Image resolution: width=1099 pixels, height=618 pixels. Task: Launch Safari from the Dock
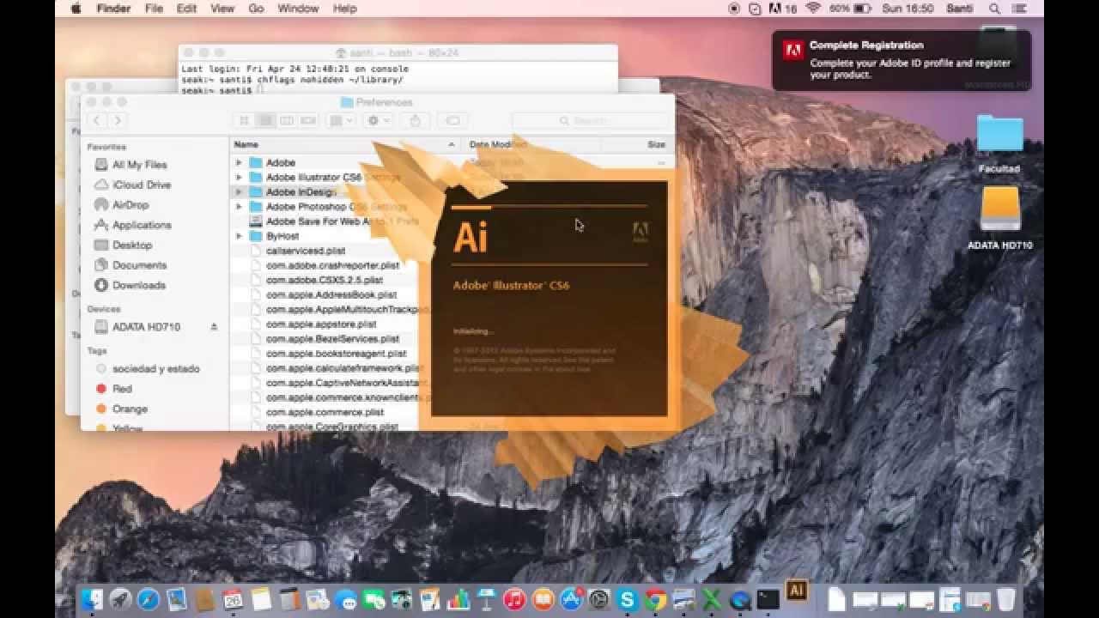click(x=149, y=599)
